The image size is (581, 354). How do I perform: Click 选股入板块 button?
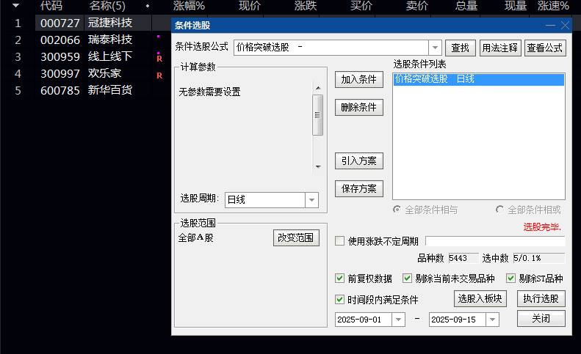[480, 298]
